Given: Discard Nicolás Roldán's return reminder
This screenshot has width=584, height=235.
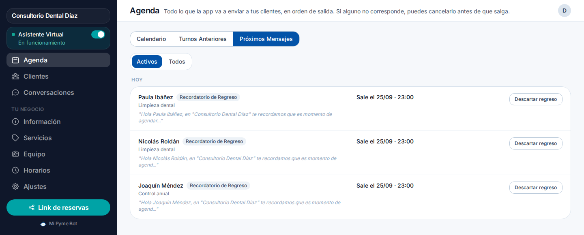Looking at the screenshot, I should [536, 143].
